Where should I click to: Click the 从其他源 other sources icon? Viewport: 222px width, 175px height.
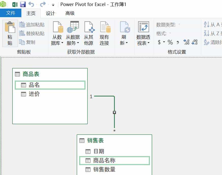coord(89,32)
